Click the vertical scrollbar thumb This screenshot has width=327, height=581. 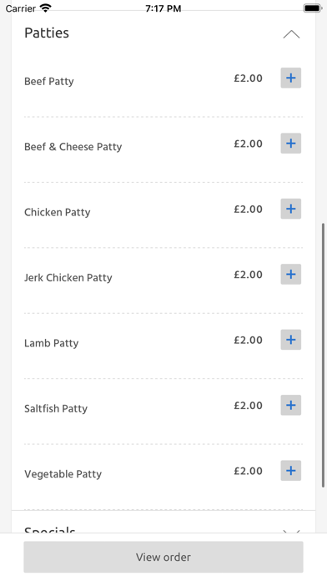click(324, 356)
